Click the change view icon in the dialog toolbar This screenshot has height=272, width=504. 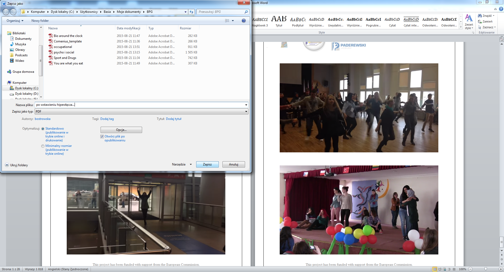point(227,21)
